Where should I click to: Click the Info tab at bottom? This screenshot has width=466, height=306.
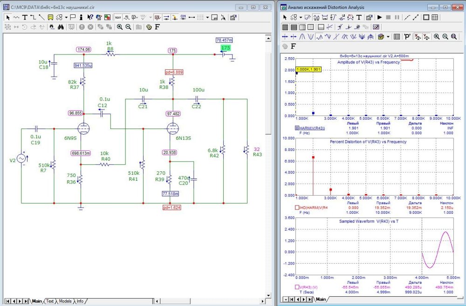coord(80,301)
